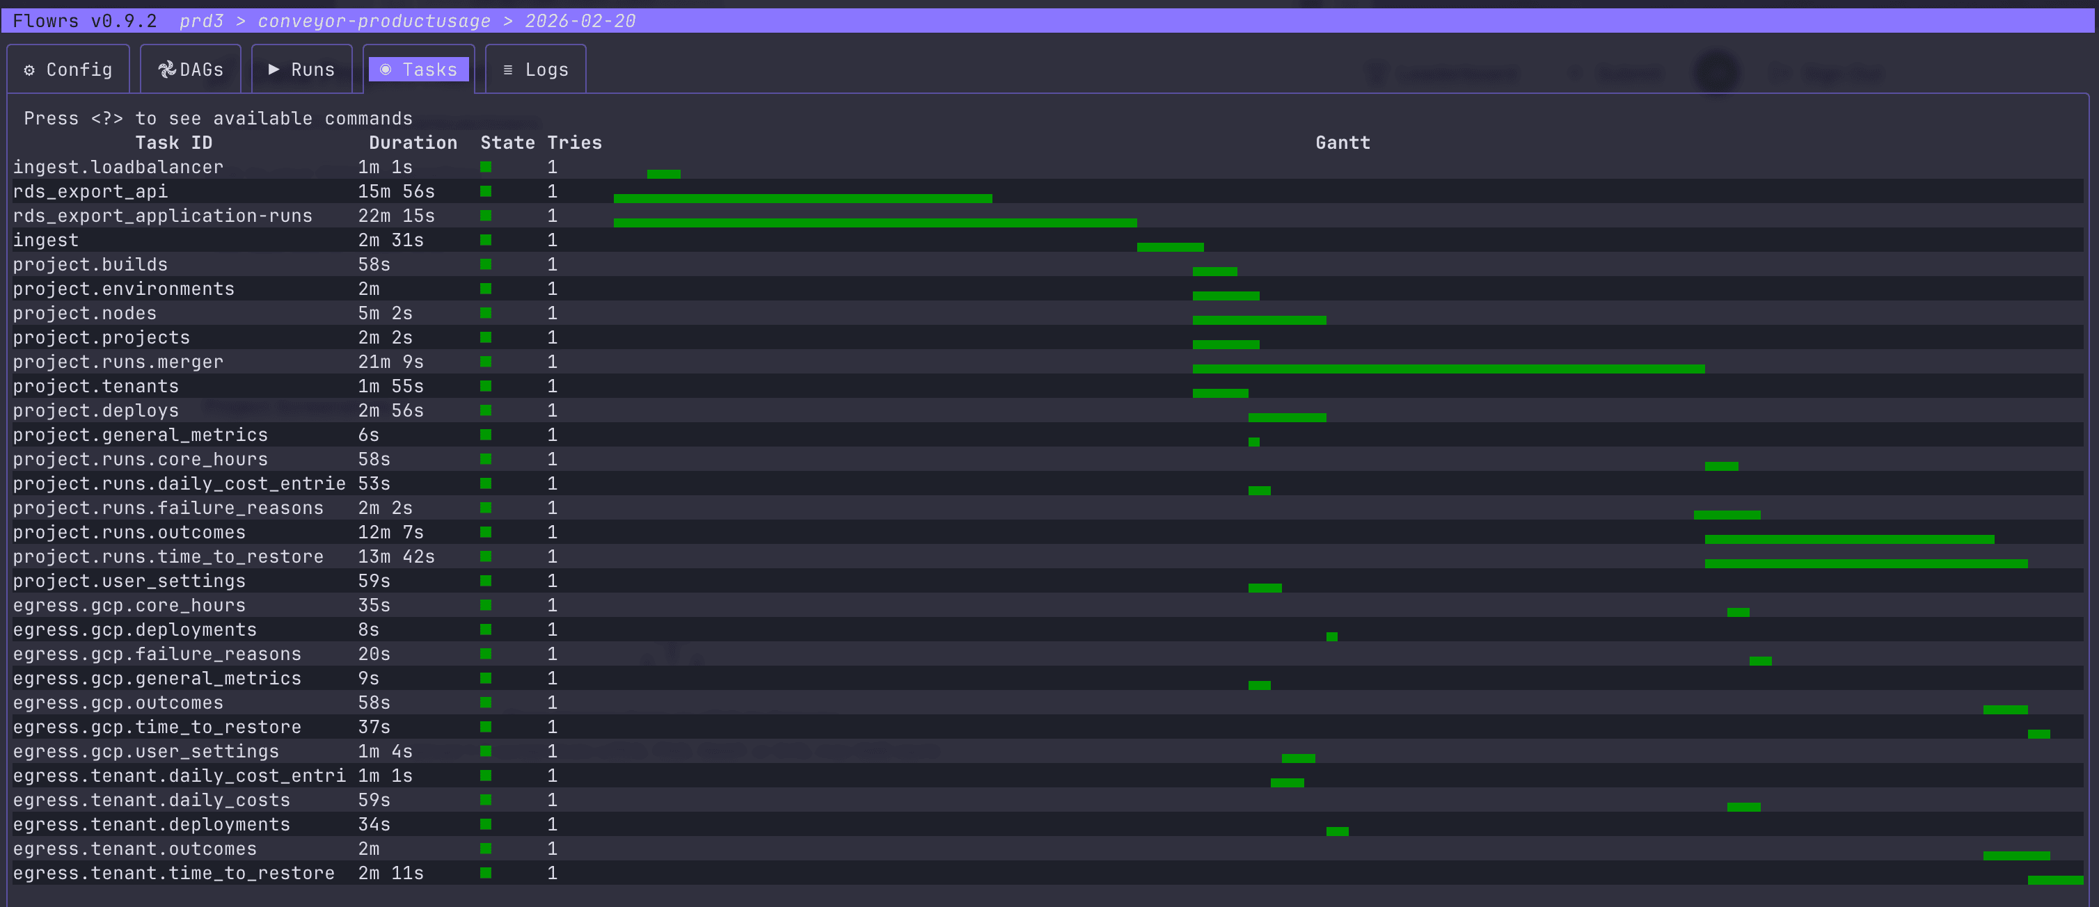Viewport: 2099px width, 907px height.
Task: Click the Duration column header
Action: pyautogui.click(x=412, y=142)
